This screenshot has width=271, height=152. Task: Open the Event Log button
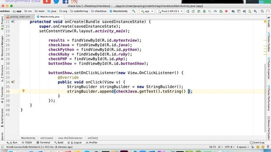pos(257,143)
